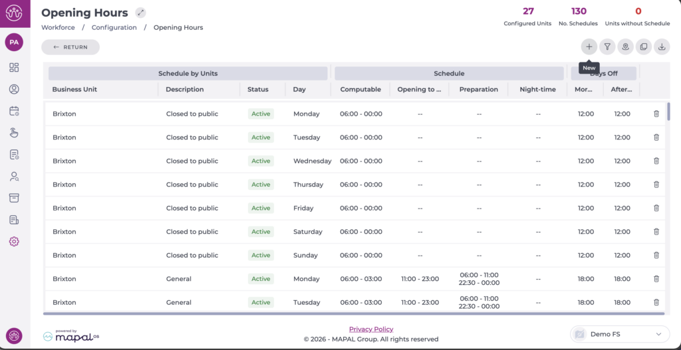Viewport: 681px width, 350px height.
Task: Delete the Brixton Closed to public Monday row
Action: pos(656,114)
